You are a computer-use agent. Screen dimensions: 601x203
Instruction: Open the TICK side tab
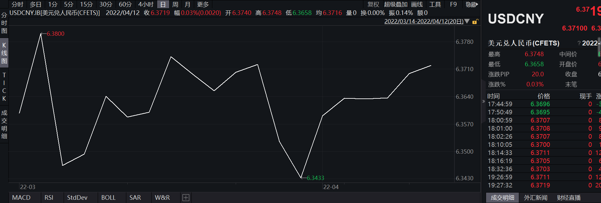[x=4, y=87]
